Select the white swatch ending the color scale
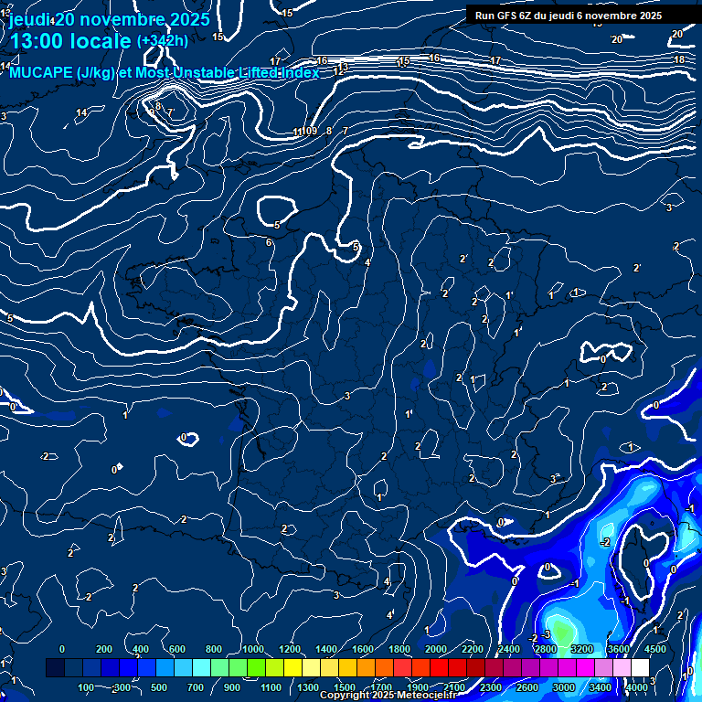This screenshot has width=702, height=702. coord(640,667)
